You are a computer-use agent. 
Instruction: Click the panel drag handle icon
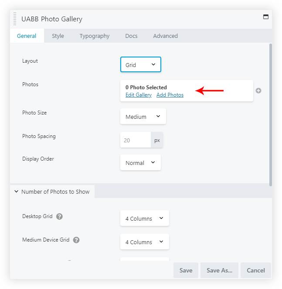[x=15, y=19]
